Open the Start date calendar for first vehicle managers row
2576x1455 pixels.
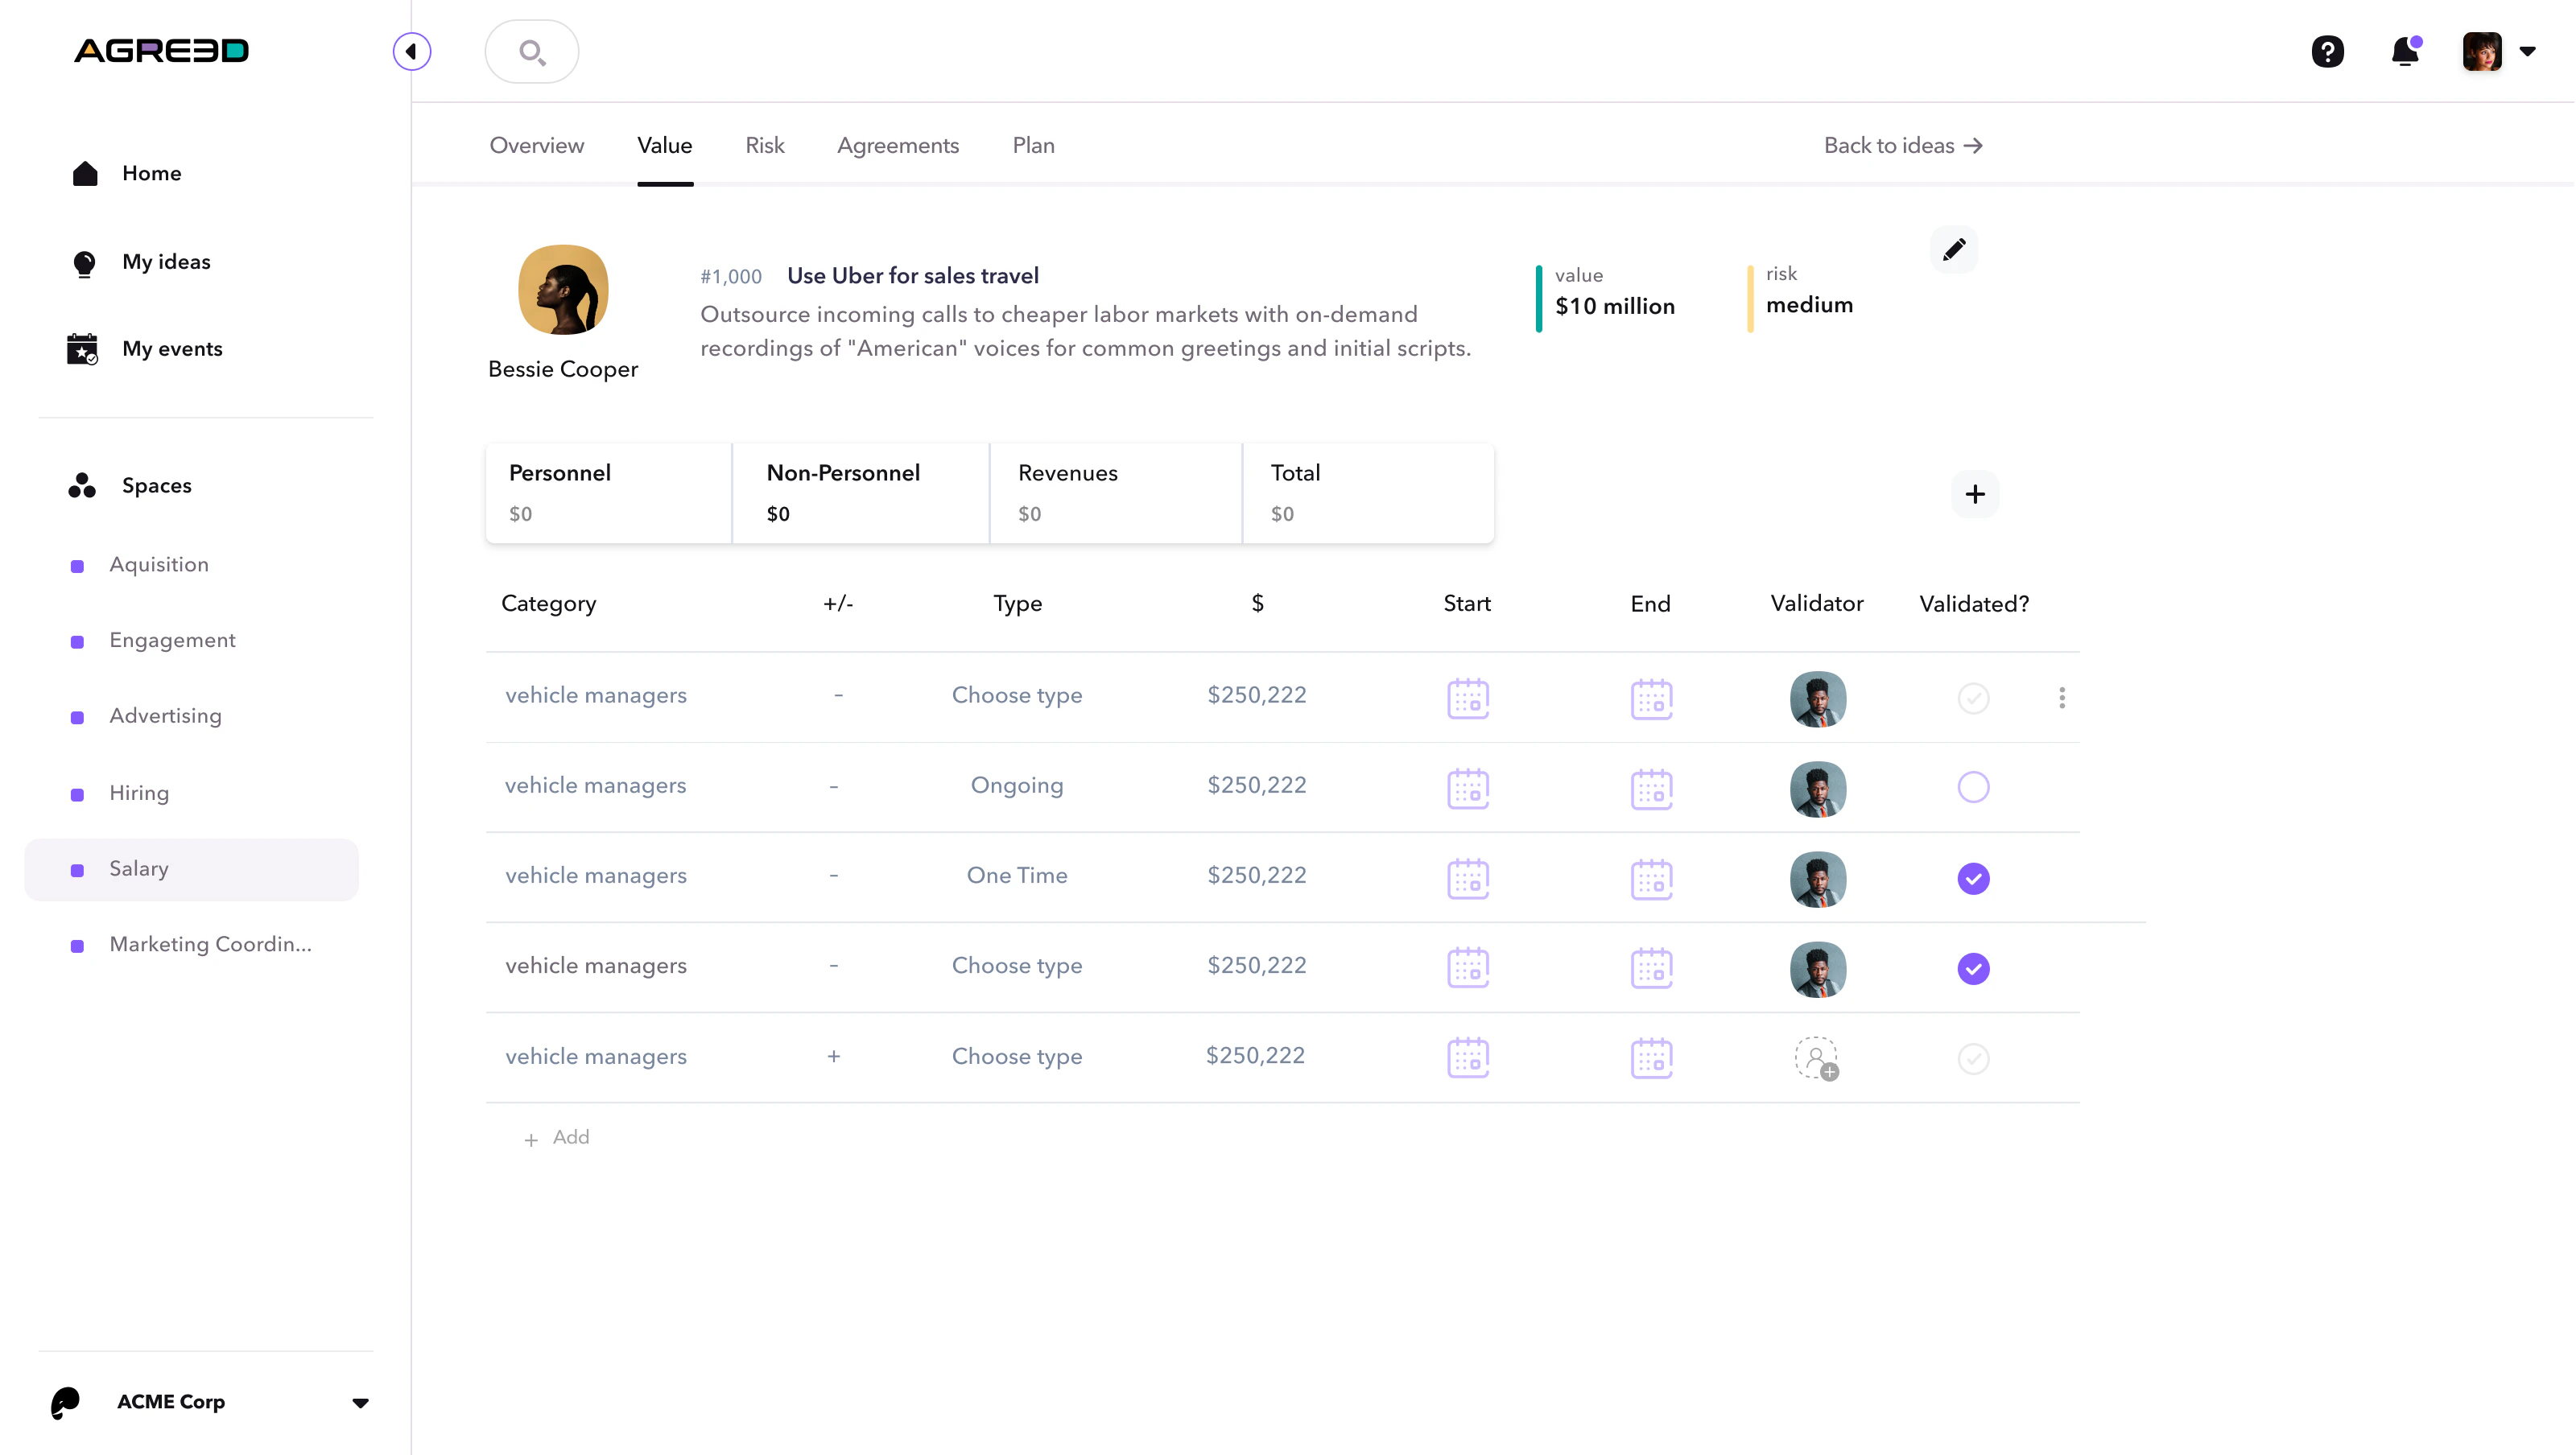coord(1467,698)
